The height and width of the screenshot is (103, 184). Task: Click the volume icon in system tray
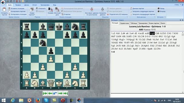tap(165, 100)
